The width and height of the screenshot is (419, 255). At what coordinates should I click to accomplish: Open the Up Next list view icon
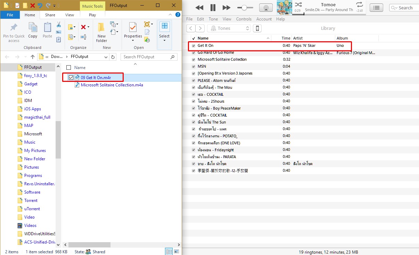pos(376,8)
